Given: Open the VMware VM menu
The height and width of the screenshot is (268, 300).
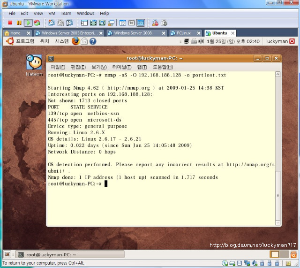Looking at the screenshot, I should coord(52,14).
